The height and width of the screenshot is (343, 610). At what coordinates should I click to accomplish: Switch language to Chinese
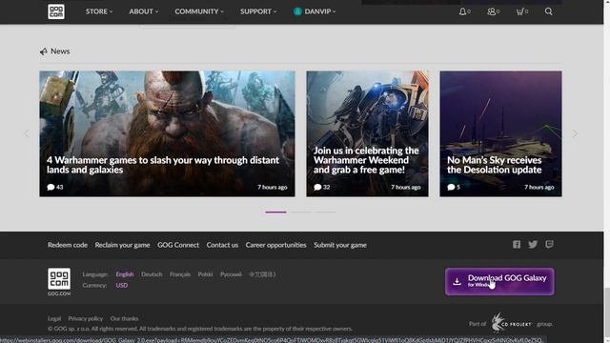262,274
